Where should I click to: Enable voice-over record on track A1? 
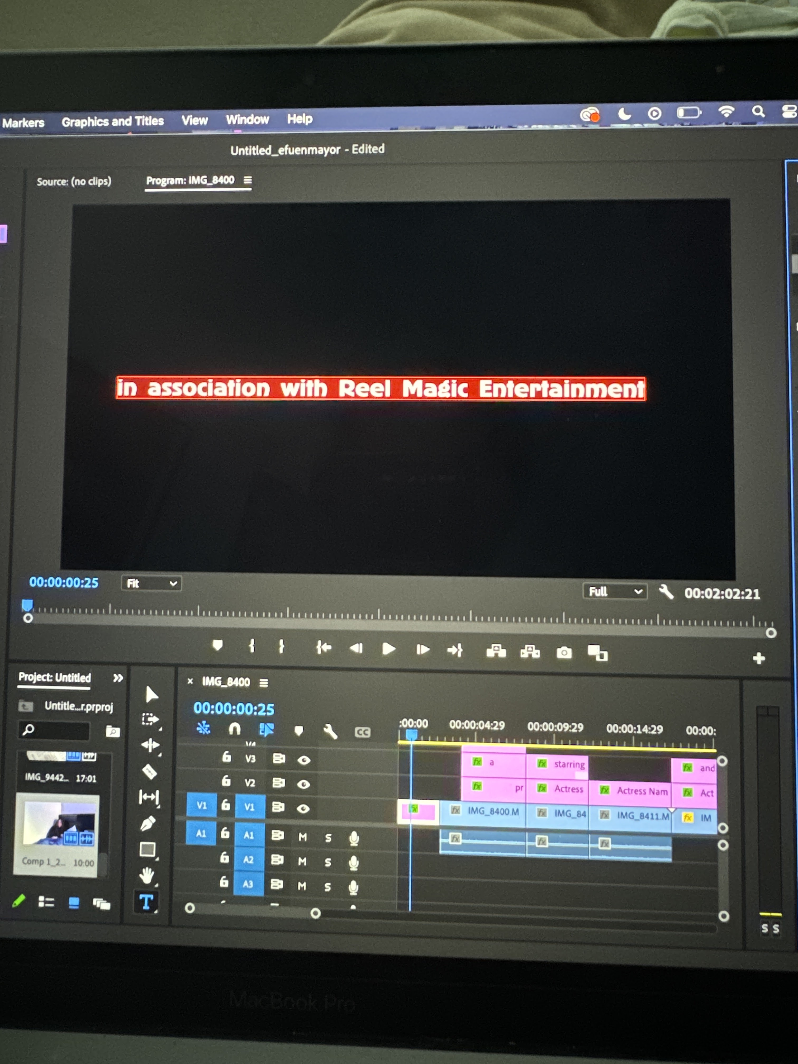354,838
